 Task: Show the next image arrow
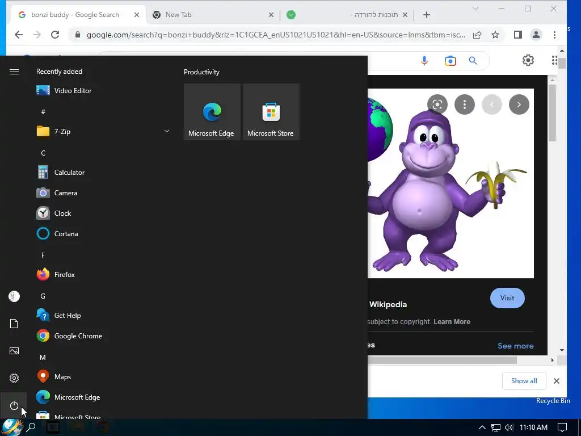[x=519, y=104]
